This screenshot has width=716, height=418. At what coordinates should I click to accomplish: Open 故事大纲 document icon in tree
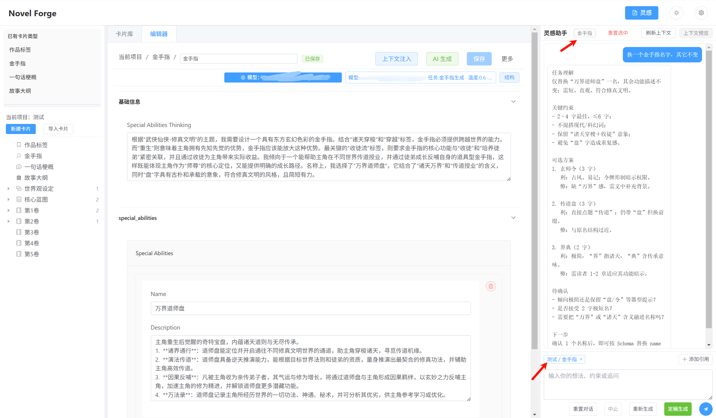tap(19, 178)
